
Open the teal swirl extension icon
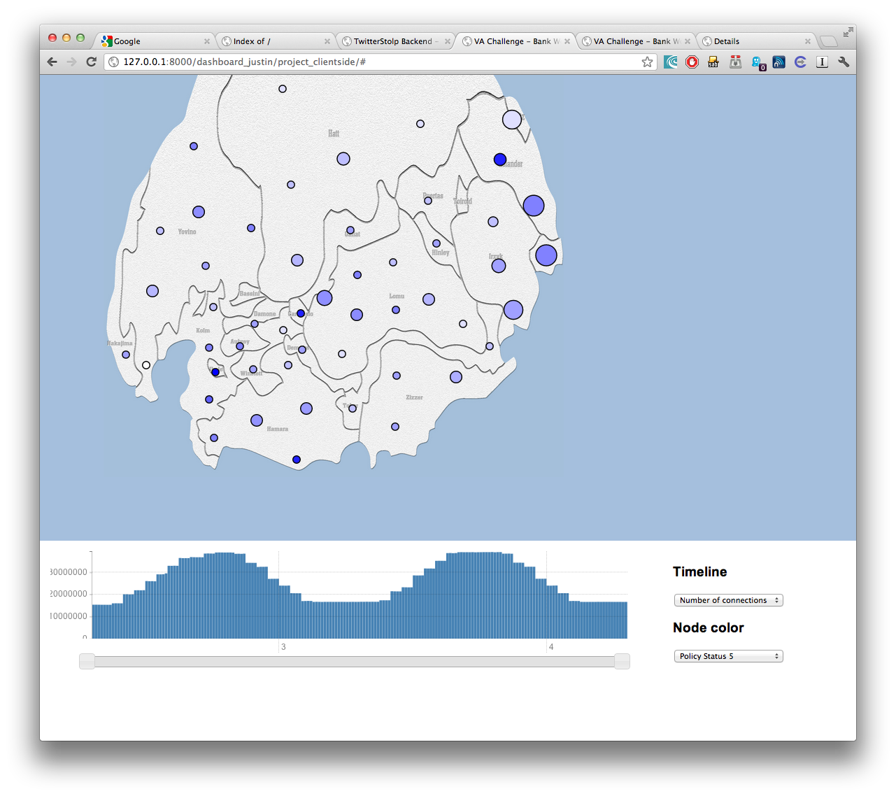[671, 62]
